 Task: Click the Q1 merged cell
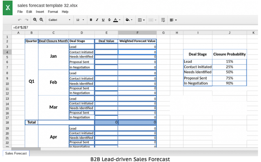pyautogui.click(x=31, y=81)
